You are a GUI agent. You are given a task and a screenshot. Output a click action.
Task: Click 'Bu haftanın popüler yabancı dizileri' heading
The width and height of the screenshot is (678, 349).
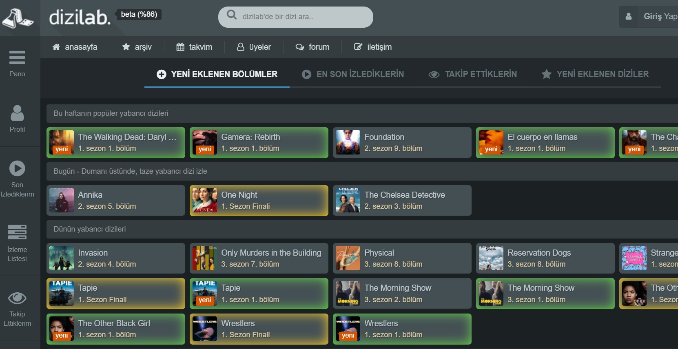tap(111, 113)
